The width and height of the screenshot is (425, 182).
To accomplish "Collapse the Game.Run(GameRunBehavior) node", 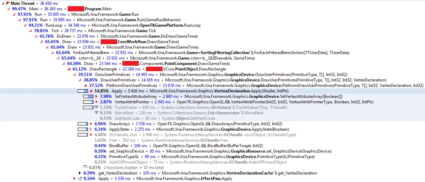I will pyautogui.click(x=20, y=20).
